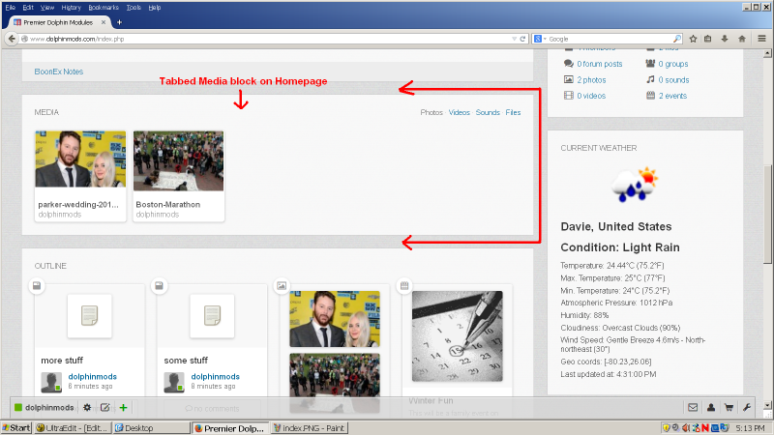The image size is (774, 435).
Task: Click the groups people icon
Action: tap(650, 64)
